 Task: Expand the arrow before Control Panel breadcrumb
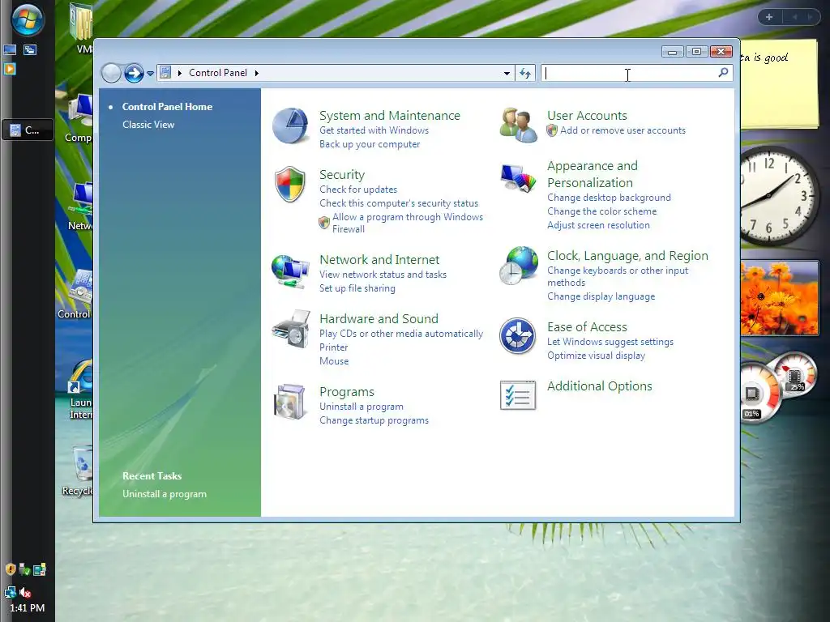click(180, 73)
